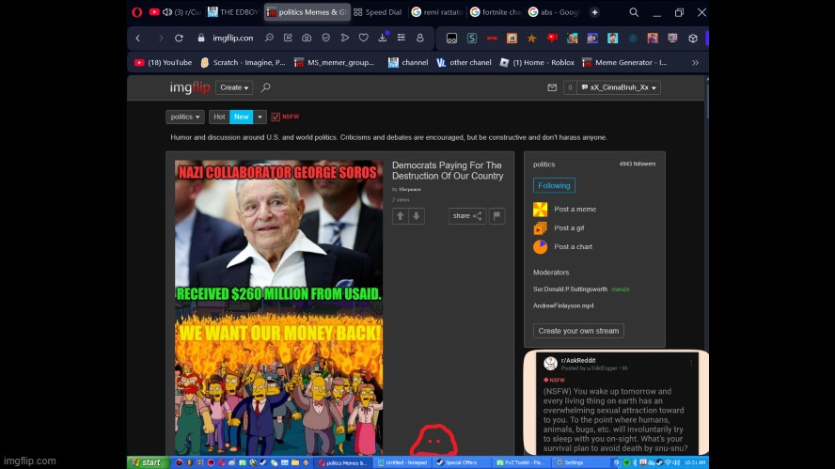Image resolution: width=835 pixels, height=469 pixels.
Task: Click the orange star extension icon
Action: (x=531, y=39)
